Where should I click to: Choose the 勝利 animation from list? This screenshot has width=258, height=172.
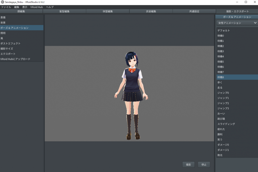220,134
